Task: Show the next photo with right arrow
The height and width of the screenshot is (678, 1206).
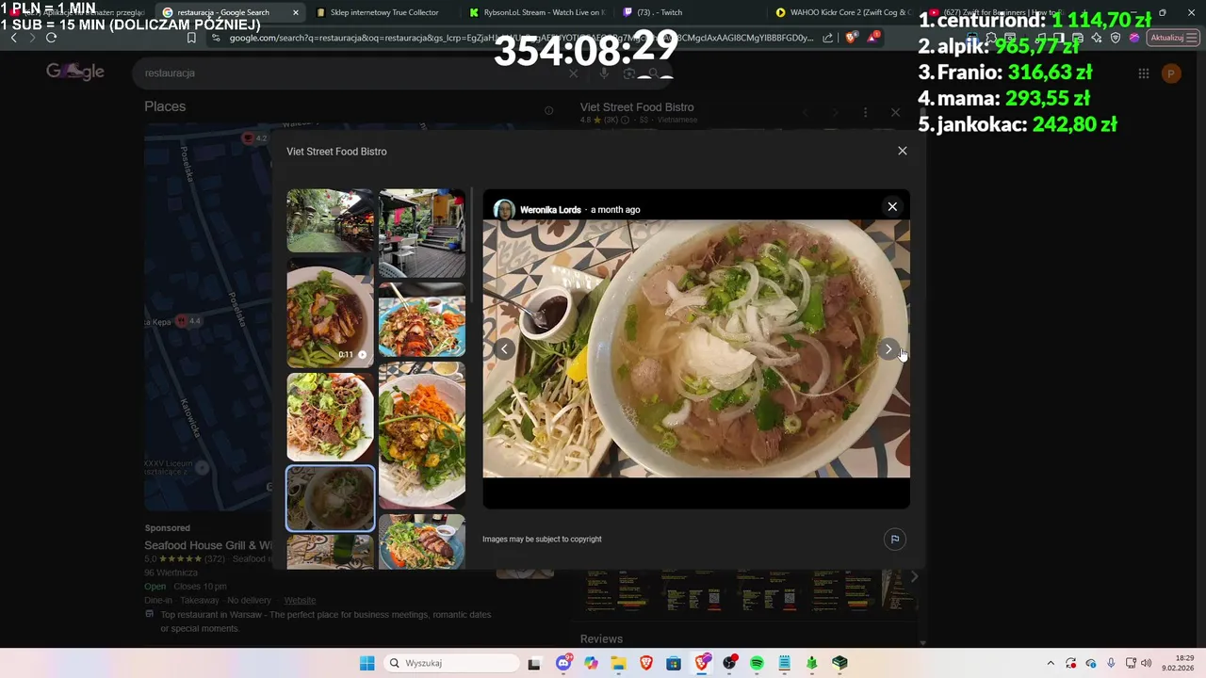Action: pyautogui.click(x=888, y=349)
